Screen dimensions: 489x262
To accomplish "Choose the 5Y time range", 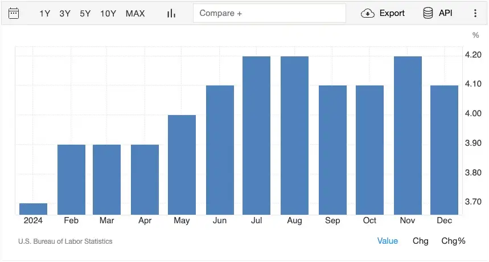I will click(85, 13).
